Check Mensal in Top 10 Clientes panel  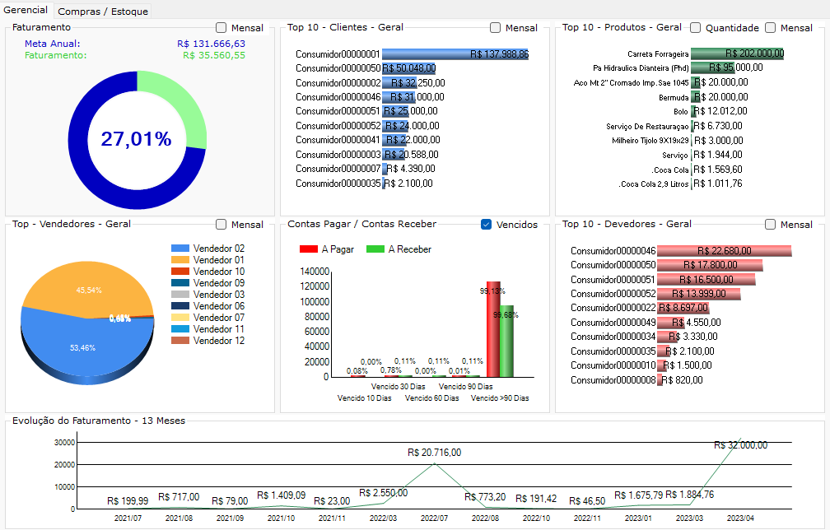coord(496,28)
